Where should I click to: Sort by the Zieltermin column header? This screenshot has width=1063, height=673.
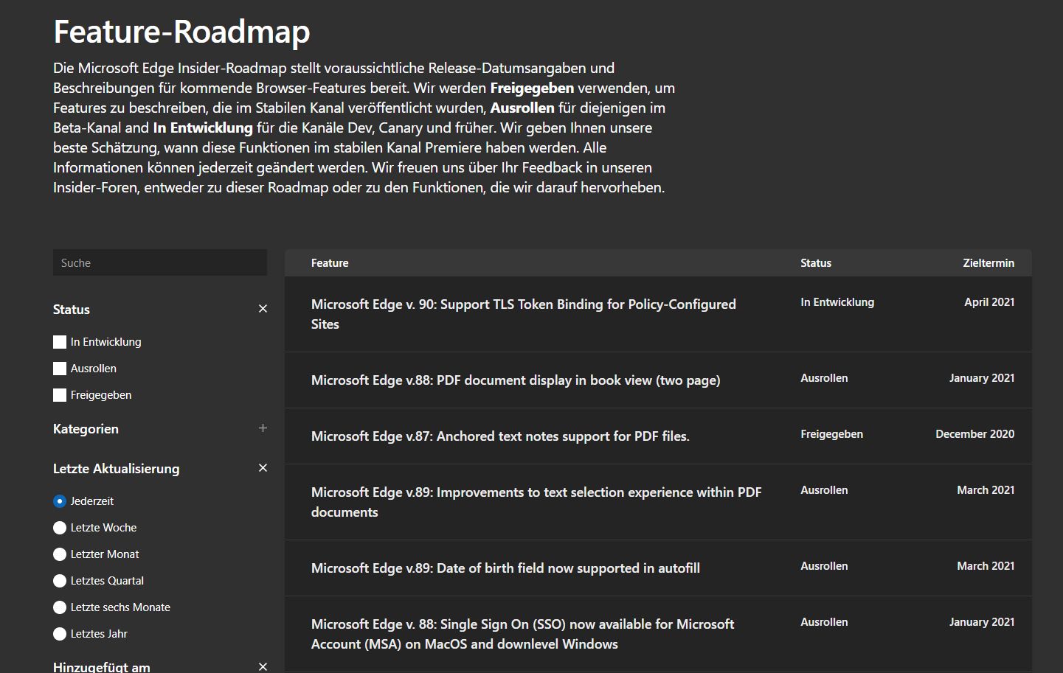coord(988,263)
